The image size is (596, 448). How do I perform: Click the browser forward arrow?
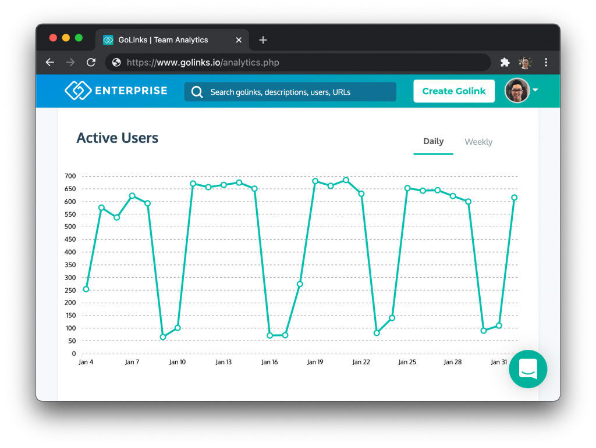coord(70,62)
